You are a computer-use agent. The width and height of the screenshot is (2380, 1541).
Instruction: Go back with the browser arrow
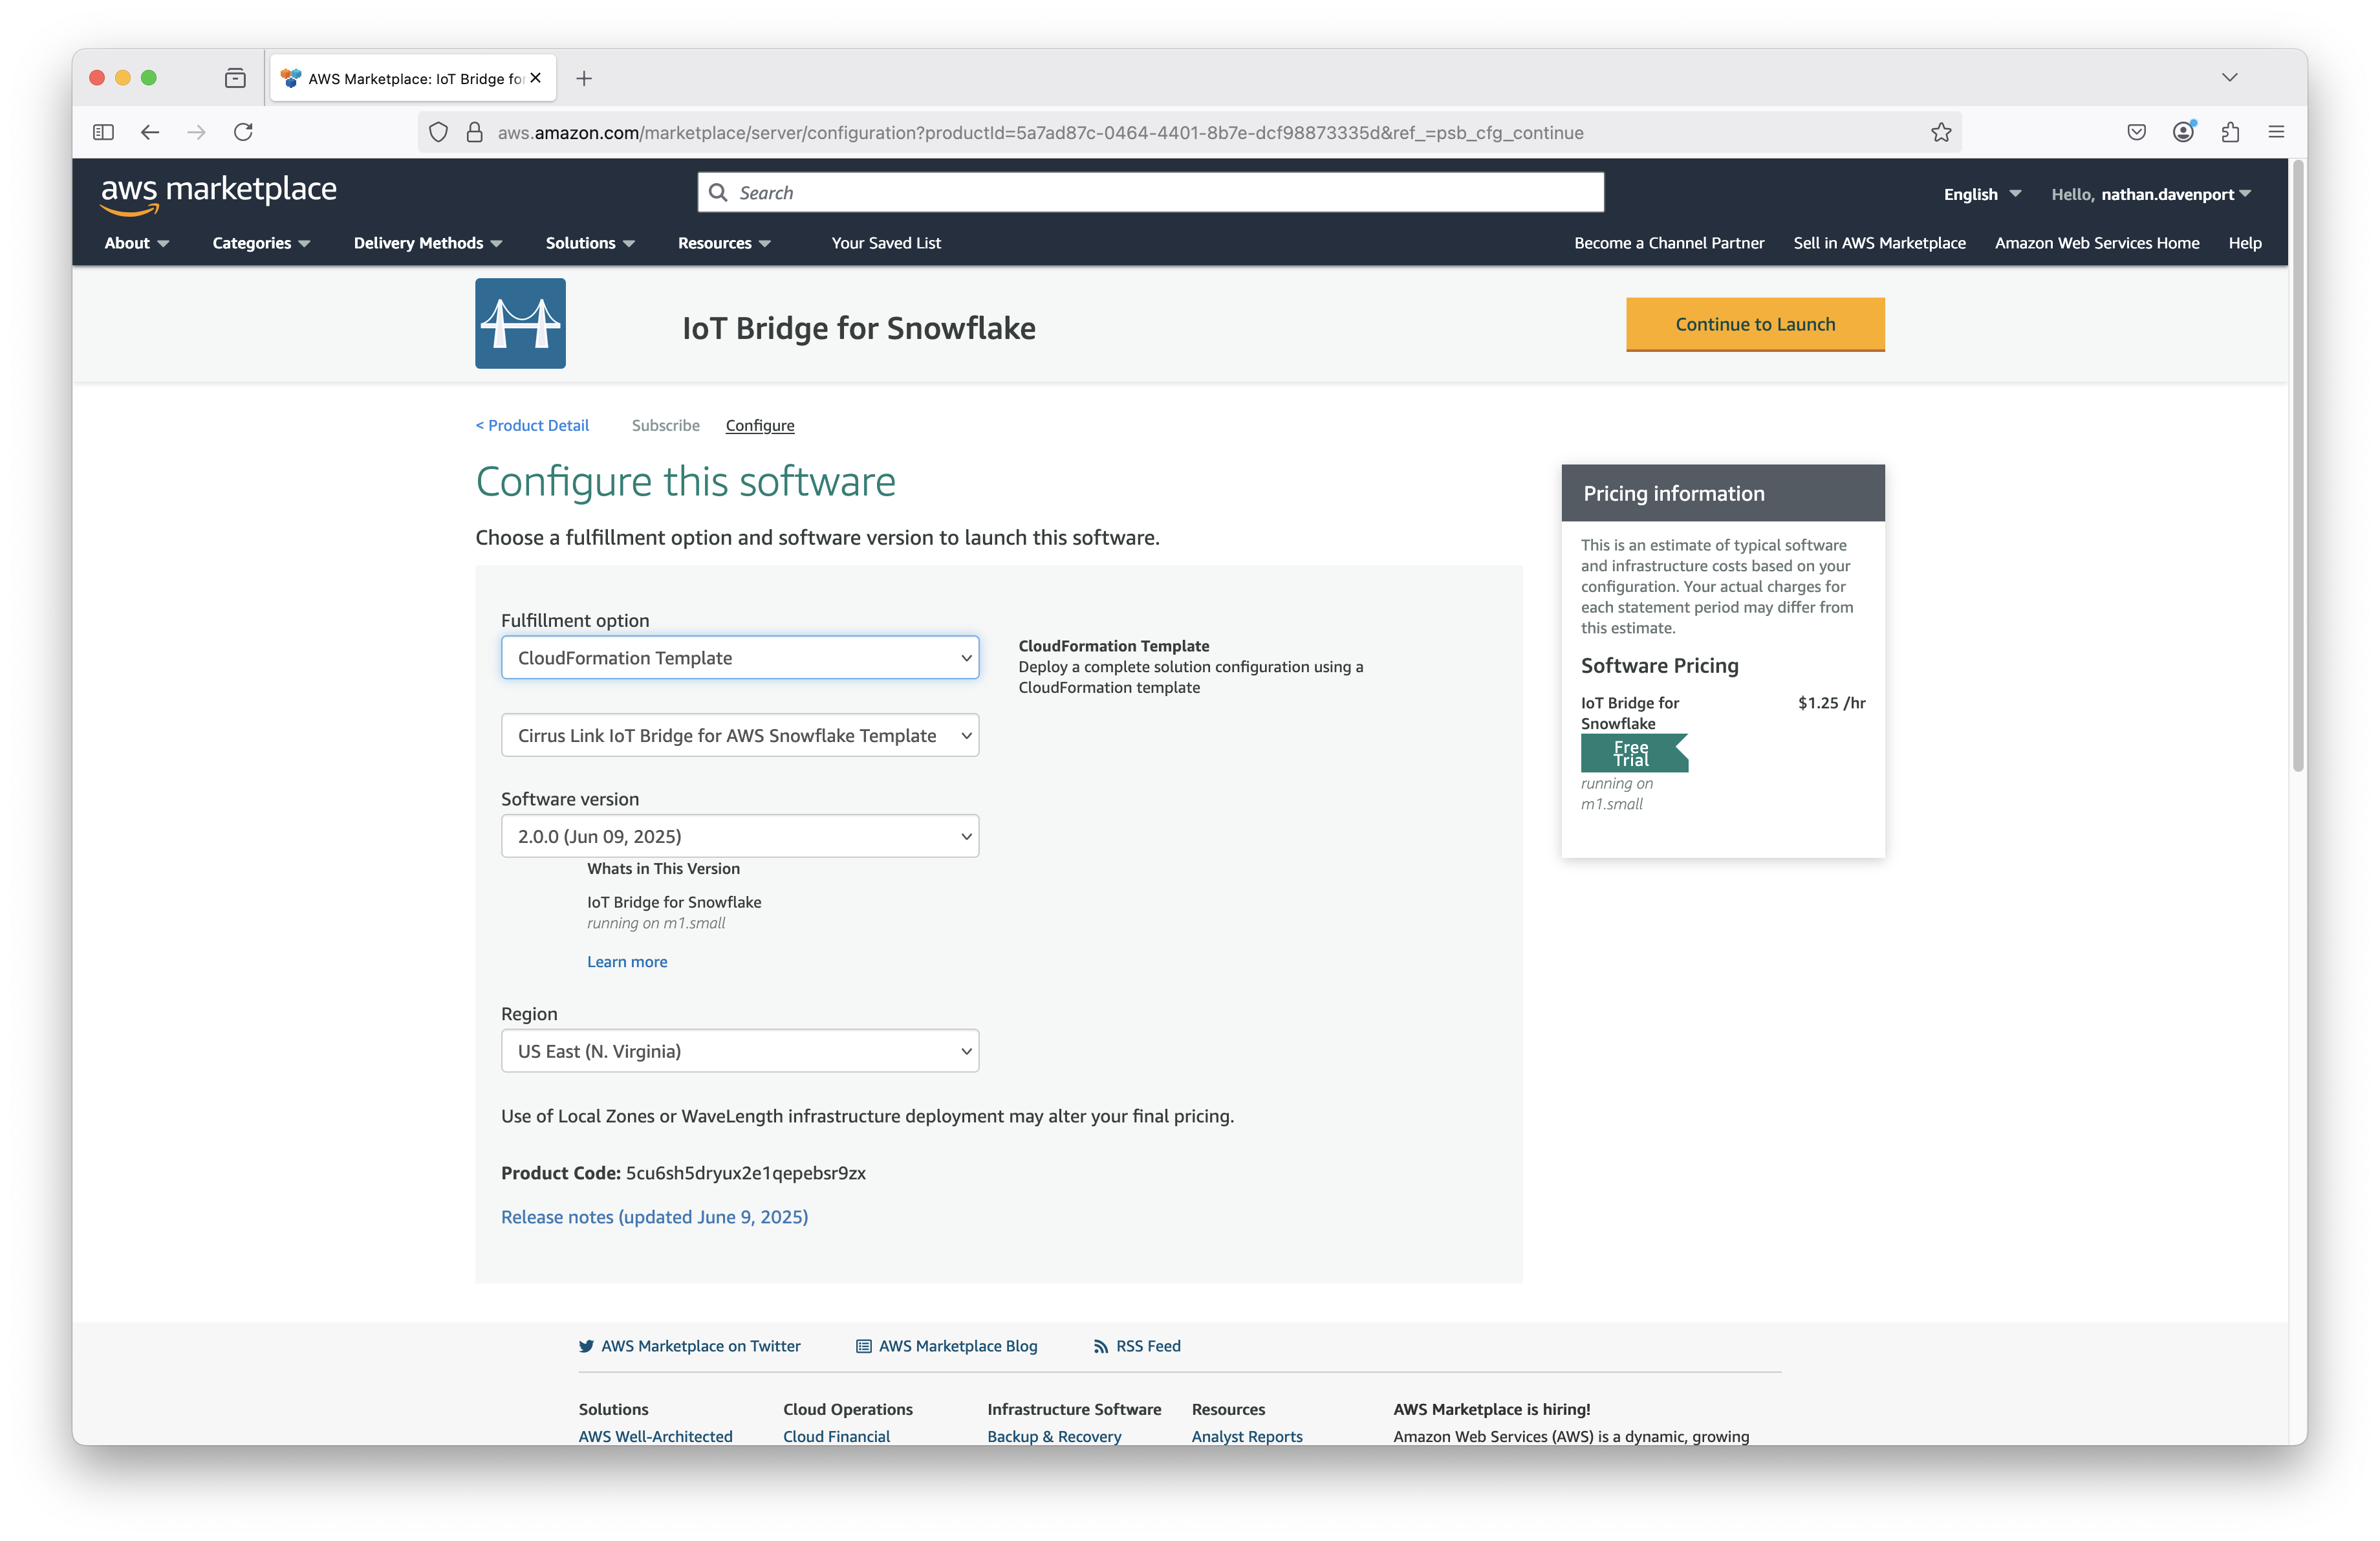pyautogui.click(x=150, y=132)
